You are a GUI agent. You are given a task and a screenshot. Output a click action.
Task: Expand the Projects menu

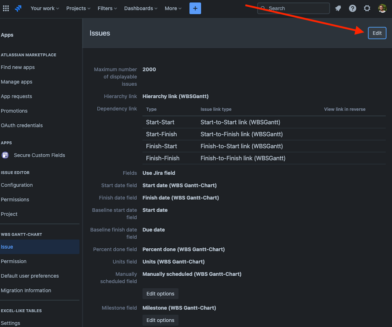[x=78, y=8]
